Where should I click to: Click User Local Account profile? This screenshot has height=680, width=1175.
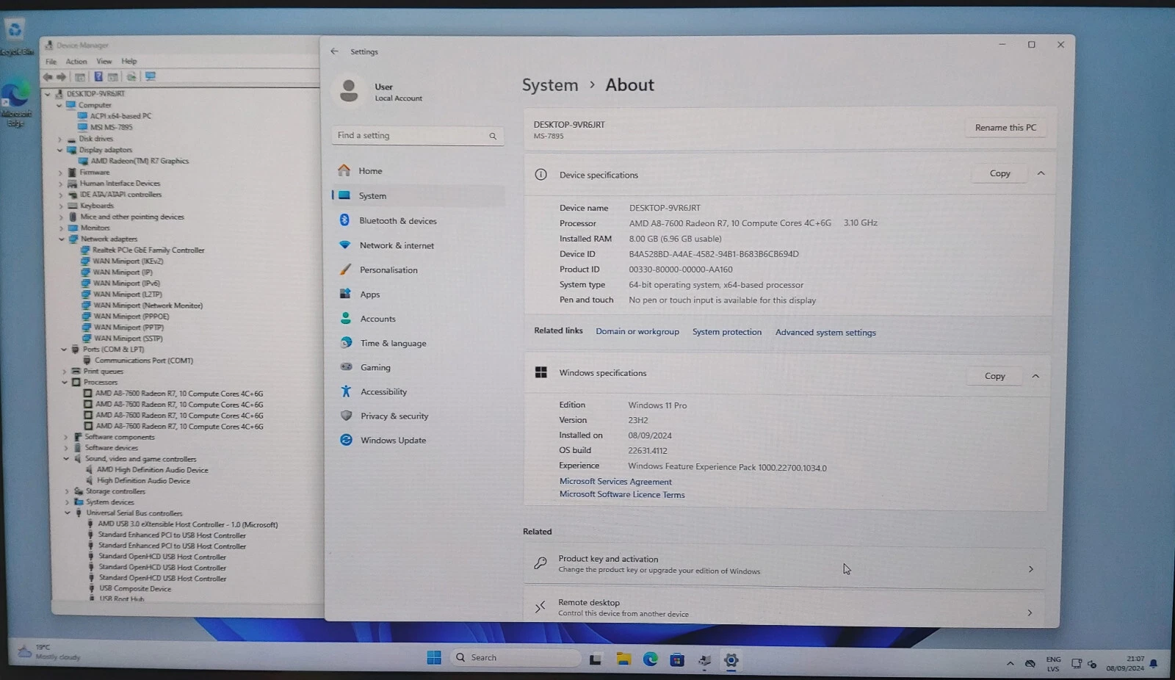pos(380,92)
